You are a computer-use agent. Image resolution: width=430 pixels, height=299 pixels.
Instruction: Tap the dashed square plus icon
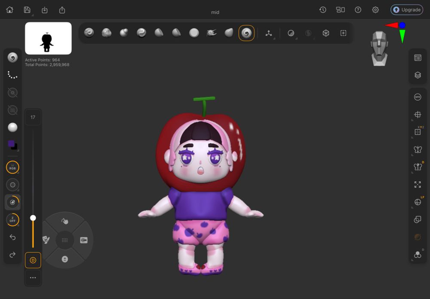(343, 33)
